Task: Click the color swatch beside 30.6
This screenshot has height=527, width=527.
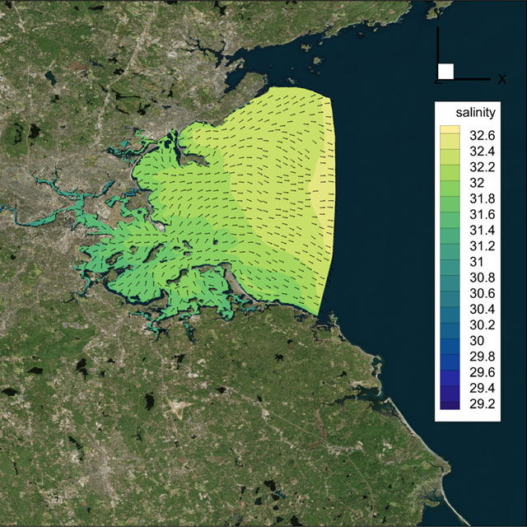Action: click(x=451, y=292)
